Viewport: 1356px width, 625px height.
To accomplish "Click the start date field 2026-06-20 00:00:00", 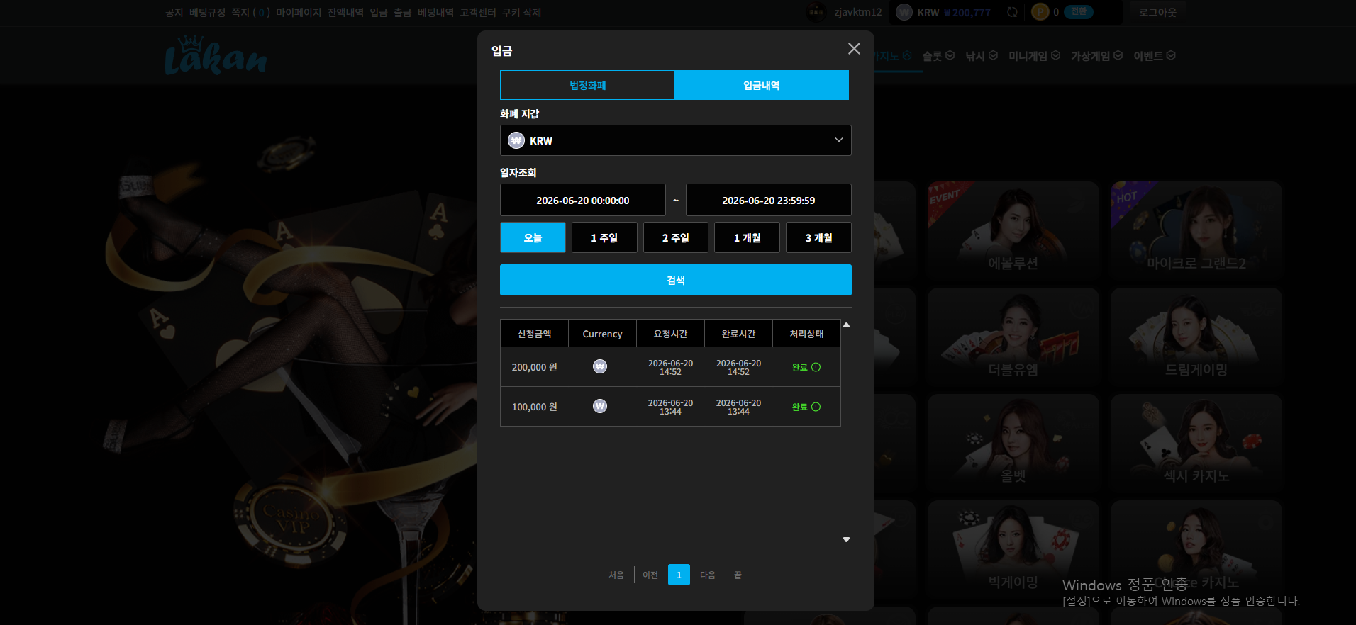I will coord(582,200).
